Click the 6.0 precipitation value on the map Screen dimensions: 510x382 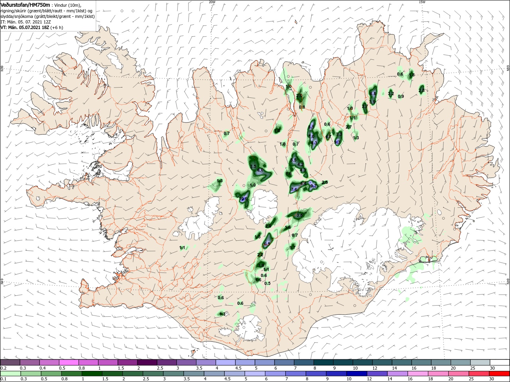260,170
